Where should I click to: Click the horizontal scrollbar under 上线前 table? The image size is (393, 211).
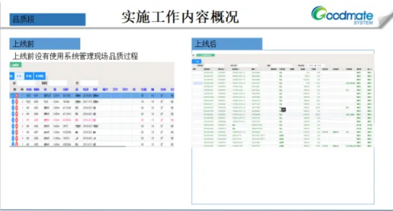(68, 146)
